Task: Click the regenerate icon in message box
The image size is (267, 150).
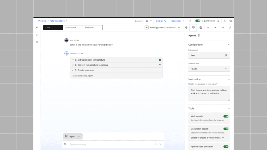Action: point(155,144)
